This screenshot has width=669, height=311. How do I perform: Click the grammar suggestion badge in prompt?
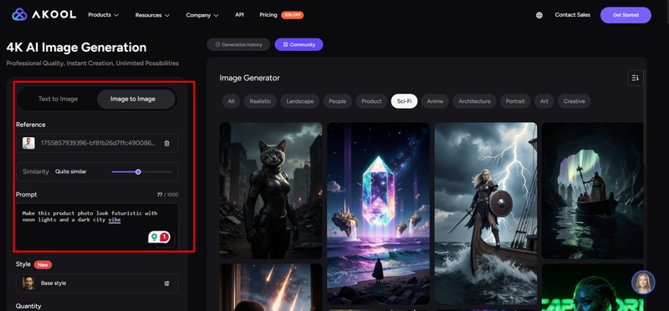pyautogui.click(x=159, y=237)
